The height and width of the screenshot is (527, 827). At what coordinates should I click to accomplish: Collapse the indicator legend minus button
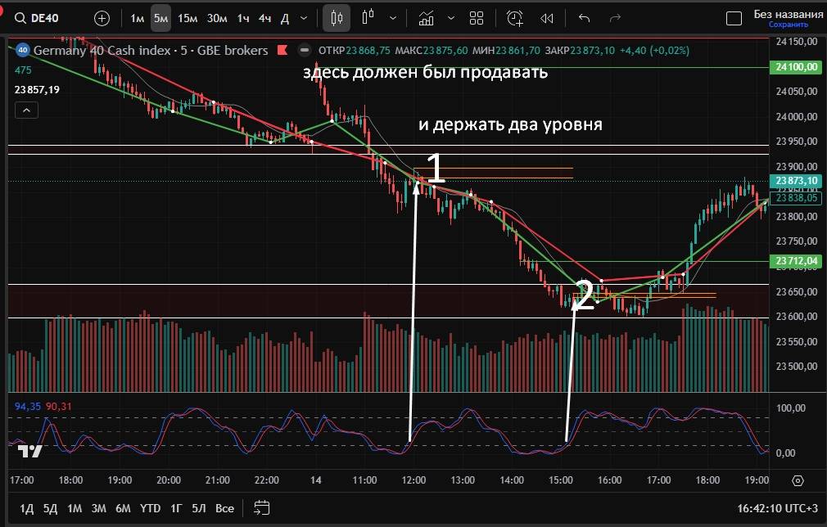[x=305, y=50]
